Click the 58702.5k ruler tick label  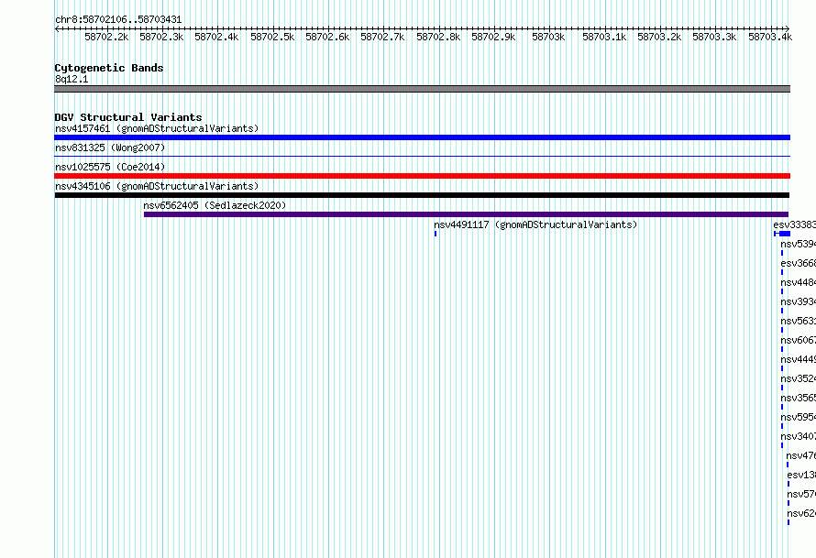tap(272, 37)
